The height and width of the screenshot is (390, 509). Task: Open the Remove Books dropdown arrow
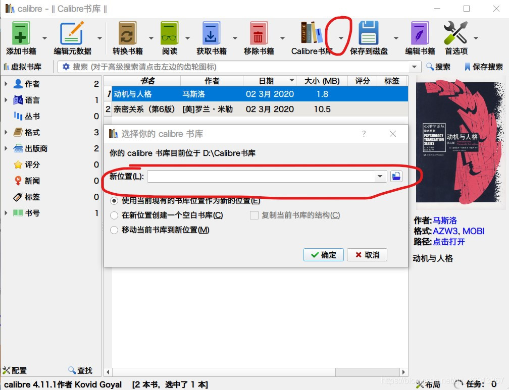[282, 38]
